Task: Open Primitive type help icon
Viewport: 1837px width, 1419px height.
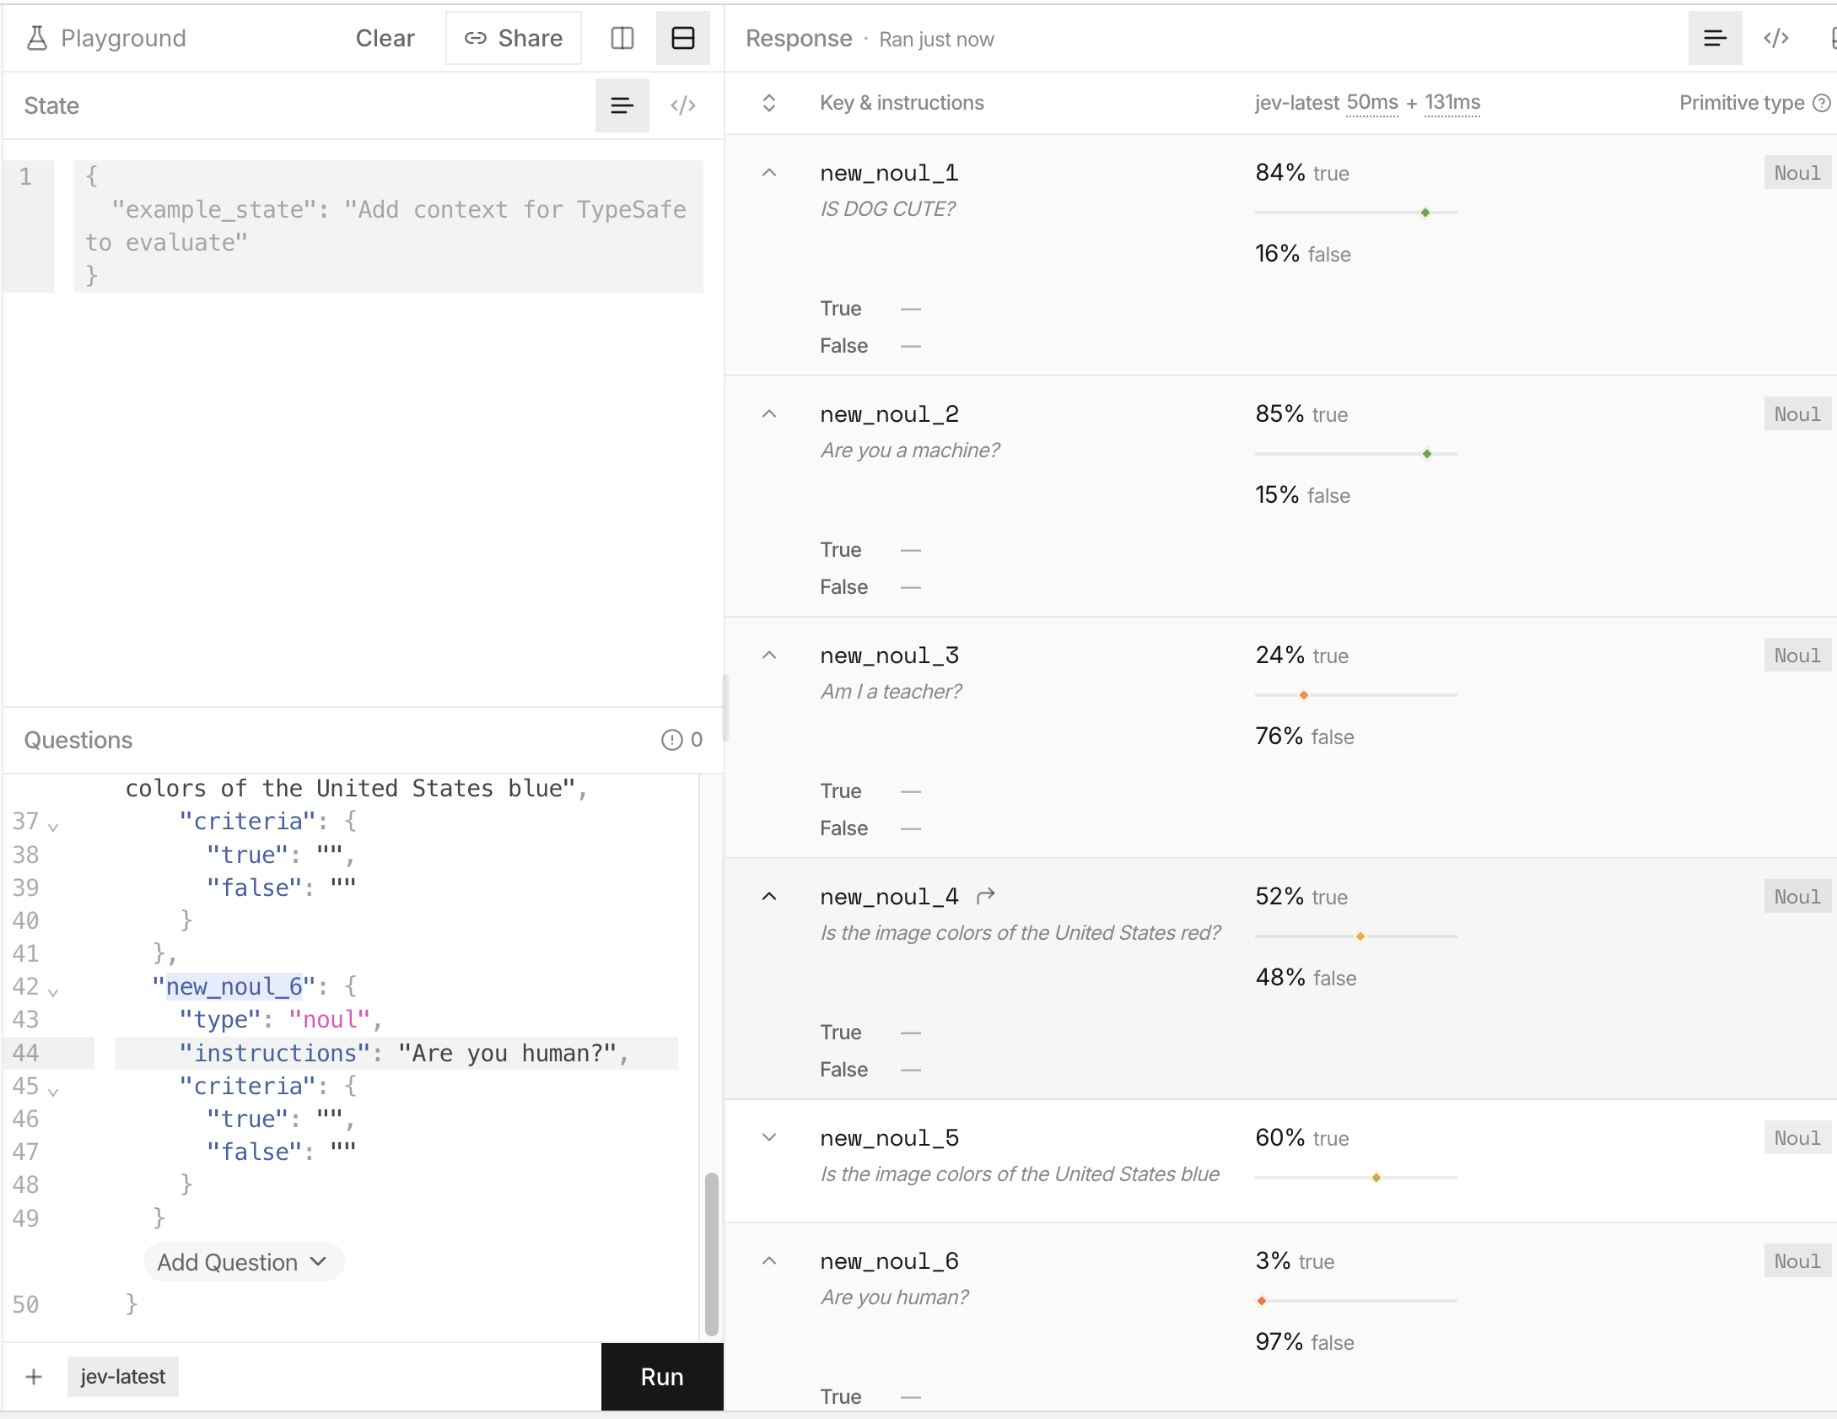Action: (1822, 103)
